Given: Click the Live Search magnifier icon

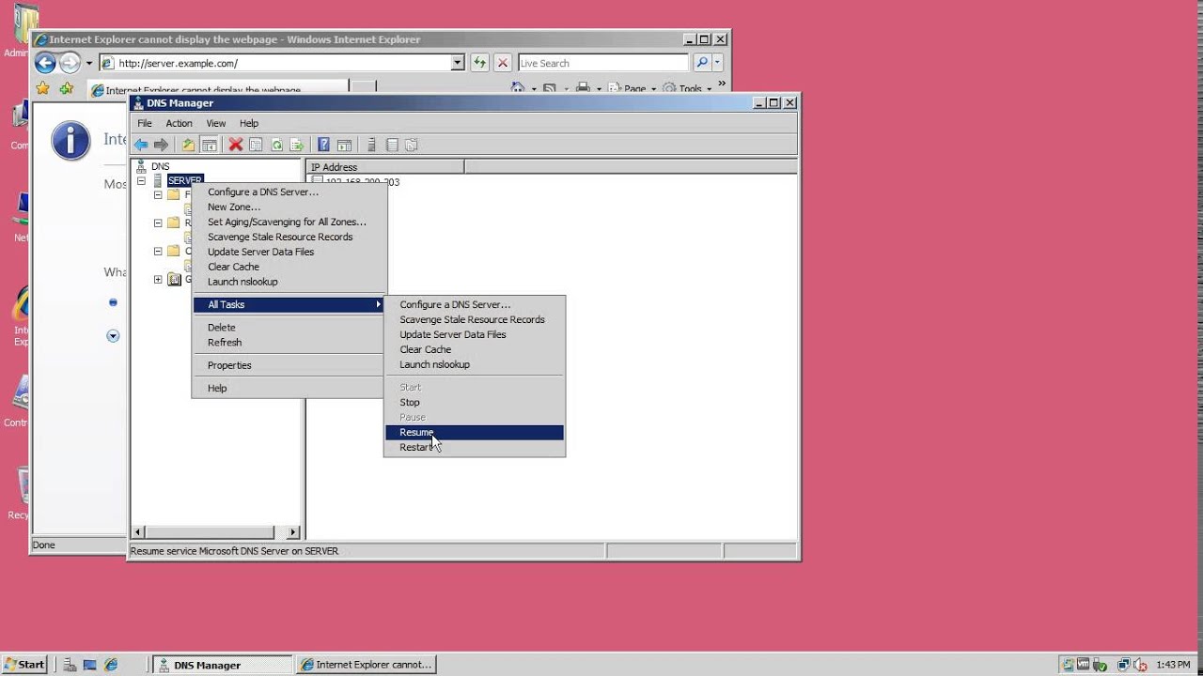Looking at the screenshot, I should pyautogui.click(x=702, y=63).
